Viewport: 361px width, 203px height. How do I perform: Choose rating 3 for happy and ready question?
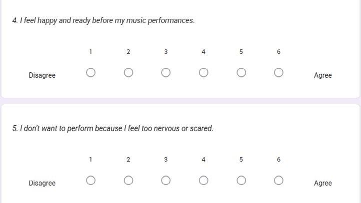click(x=166, y=73)
